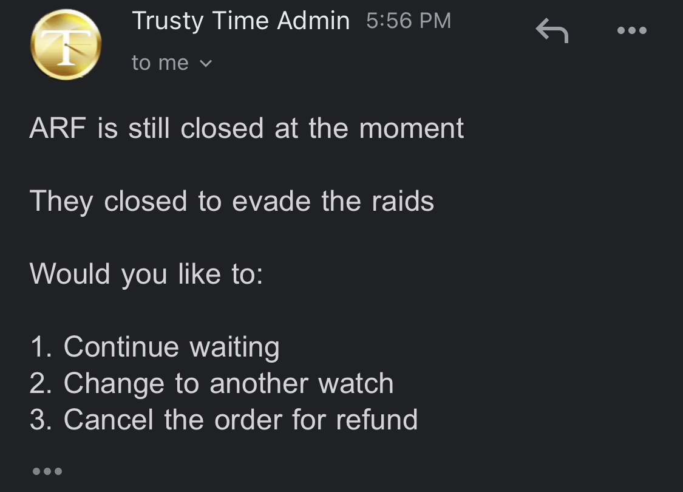Click the word 'watch' in option 2
Viewport: 683px width, 492px height.
(356, 383)
